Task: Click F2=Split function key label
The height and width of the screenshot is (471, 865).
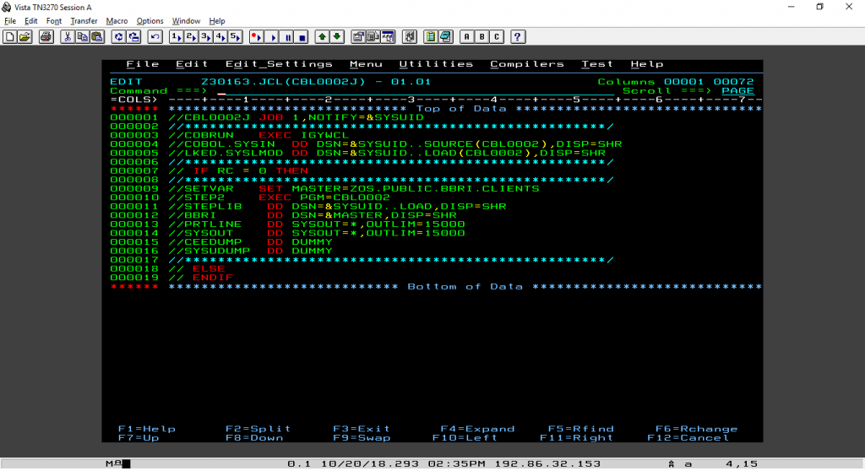Action: coord(258,429)
